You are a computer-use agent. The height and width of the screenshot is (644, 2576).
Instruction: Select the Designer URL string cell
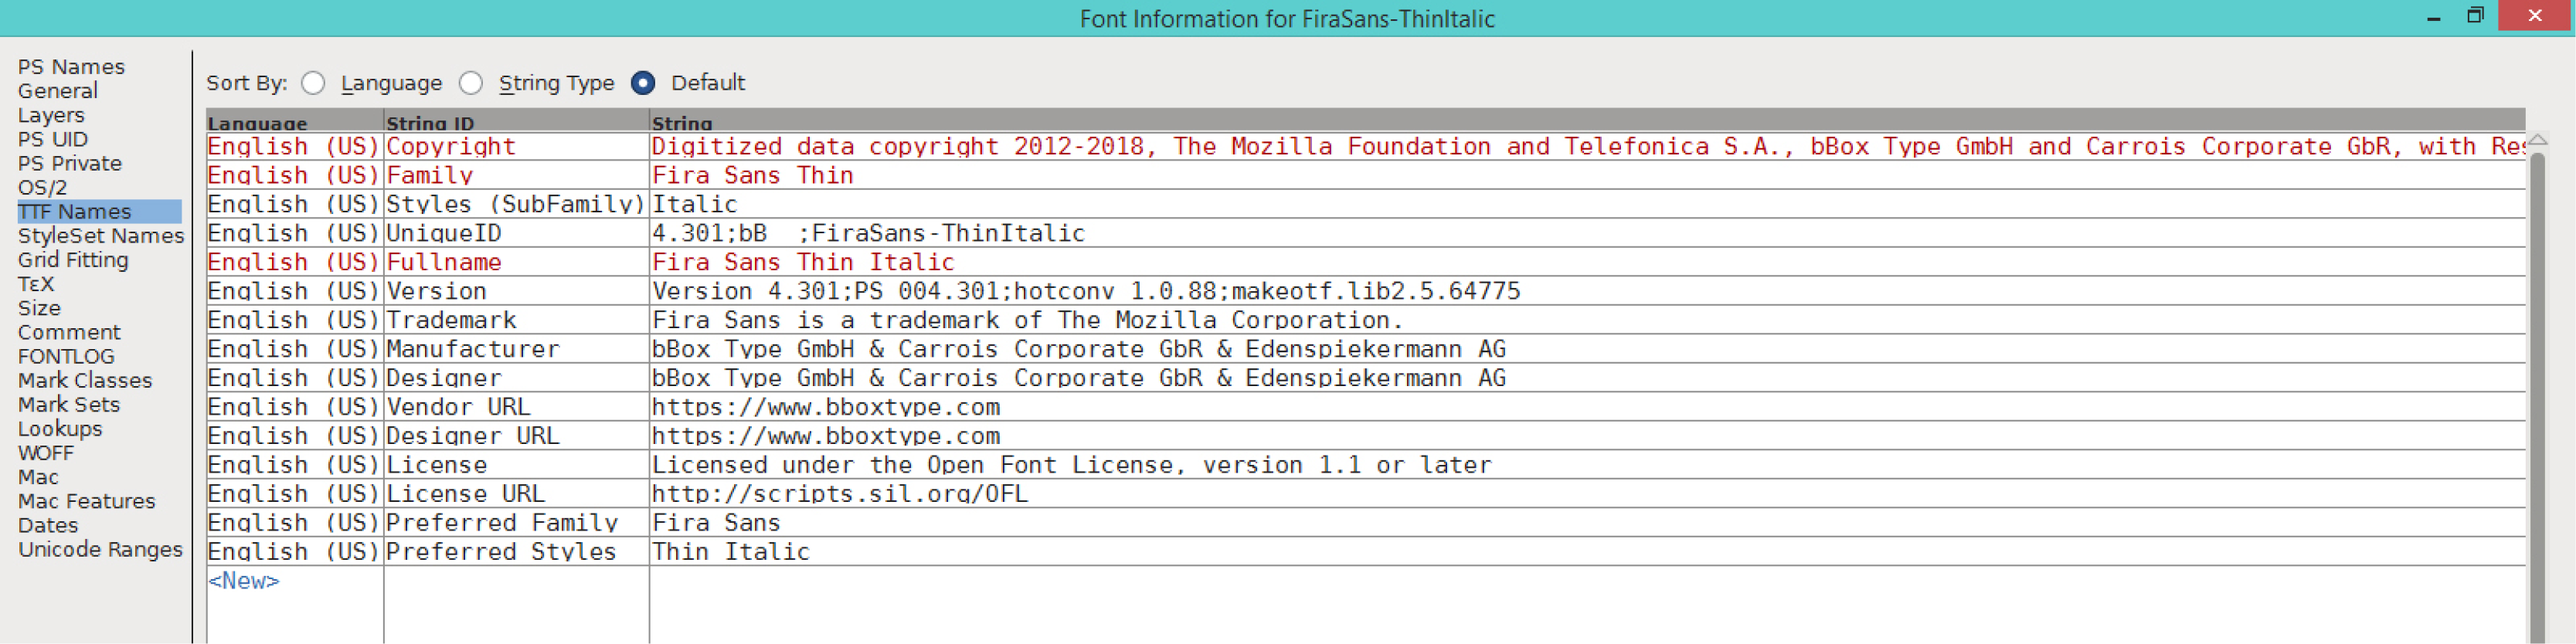click(x=1587, y=437)
